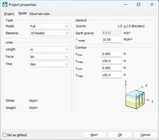Open the Time unit dropdown

click(49, 64)
